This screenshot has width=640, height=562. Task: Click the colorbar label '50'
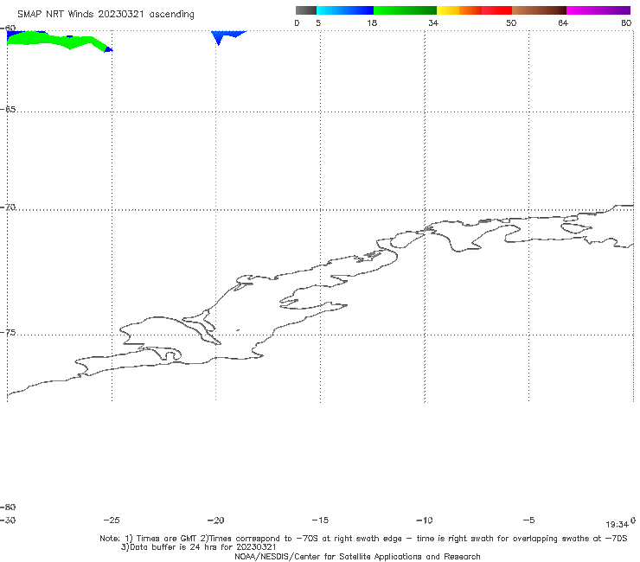pyautogui.click(x=511, y=22)
